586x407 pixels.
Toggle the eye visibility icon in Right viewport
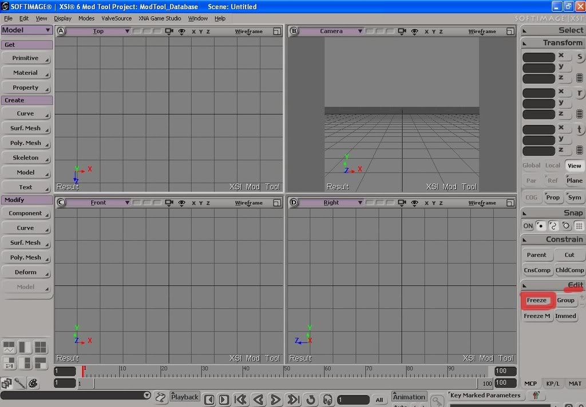pos(414,203)
